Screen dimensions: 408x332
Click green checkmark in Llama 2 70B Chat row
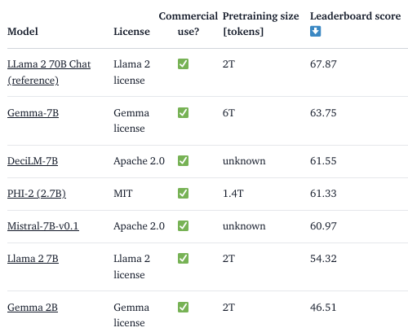183,64
